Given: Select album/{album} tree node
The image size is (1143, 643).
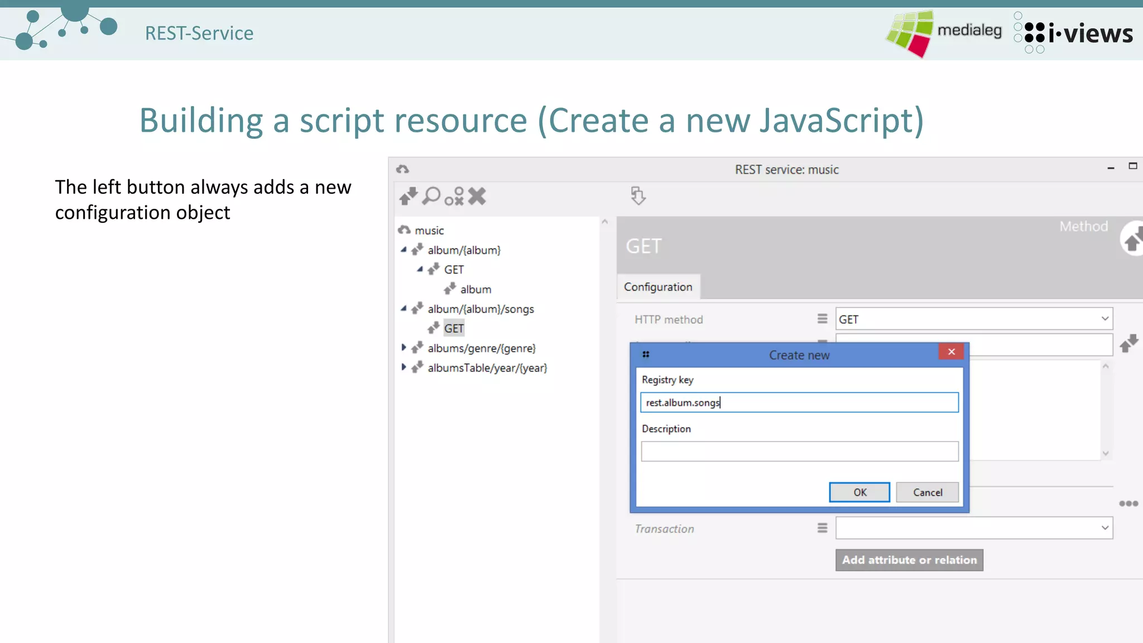Looking at the screenshot, I should pyautogui.click(x=464, y=250).
